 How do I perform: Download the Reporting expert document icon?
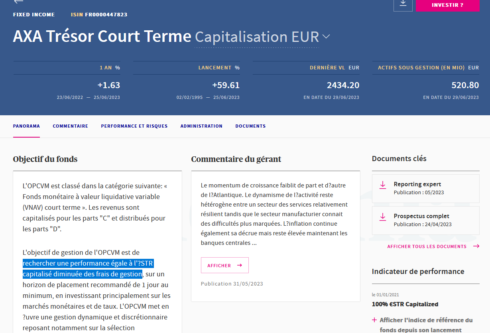(x=383, y=185)
